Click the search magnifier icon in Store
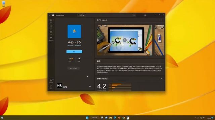Viewport: 215px width, 120px height. click(134, 15)
